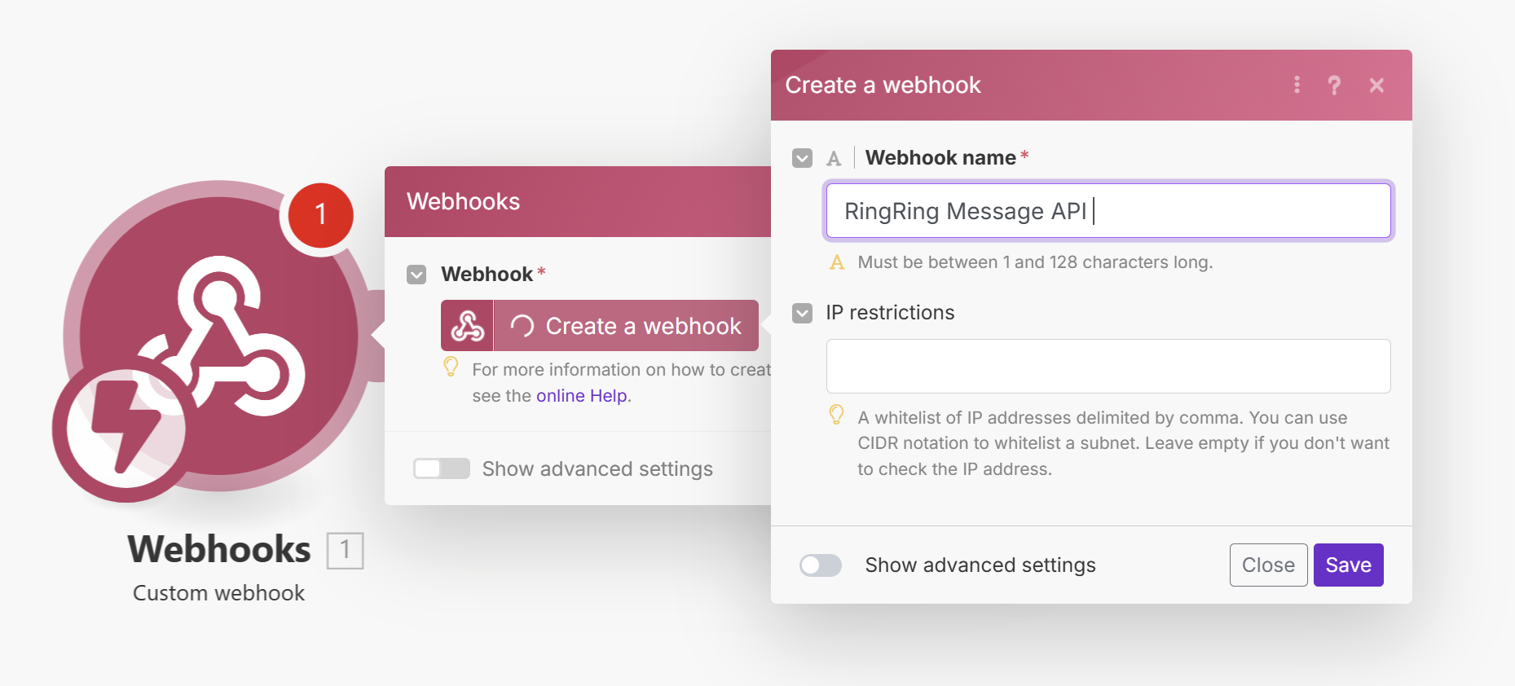This screenshot has height=686, width=1515.
Task: Toggle Show advanced settings in Create a webhook dialog
Action: (x=821, y=565)
